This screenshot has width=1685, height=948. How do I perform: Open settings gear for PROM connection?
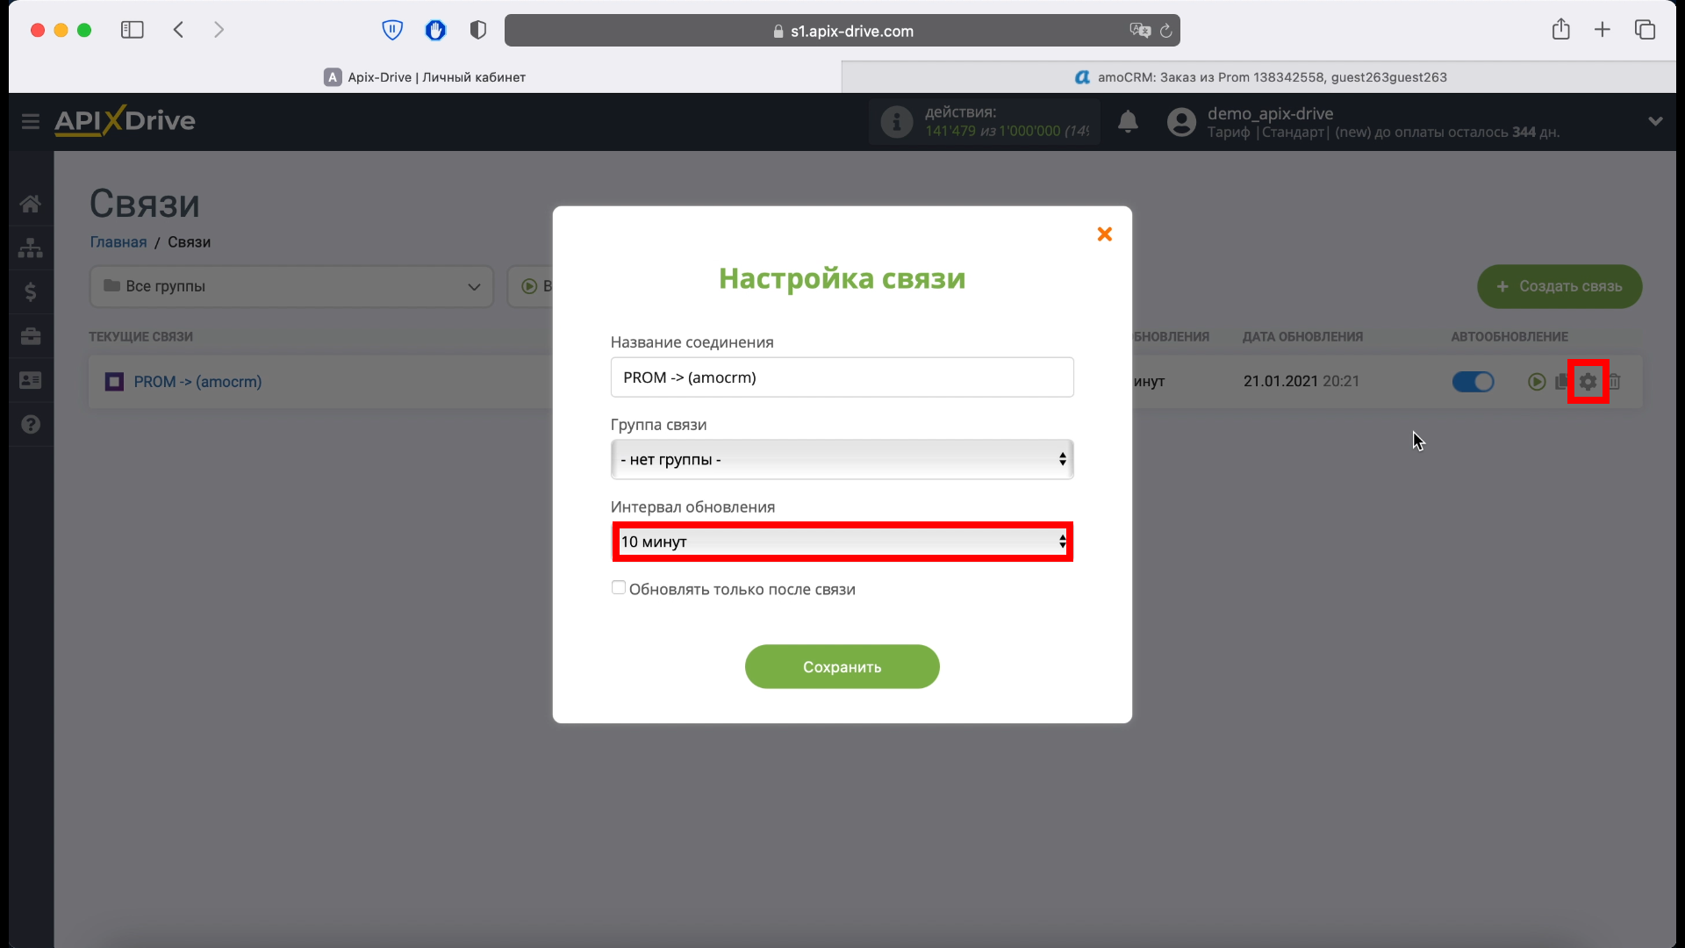pos(1588,382)
